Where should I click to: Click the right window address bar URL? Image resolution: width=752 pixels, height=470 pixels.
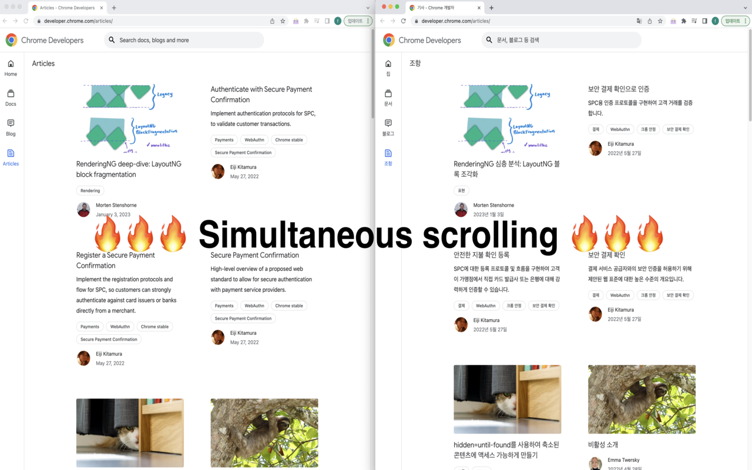455,21
